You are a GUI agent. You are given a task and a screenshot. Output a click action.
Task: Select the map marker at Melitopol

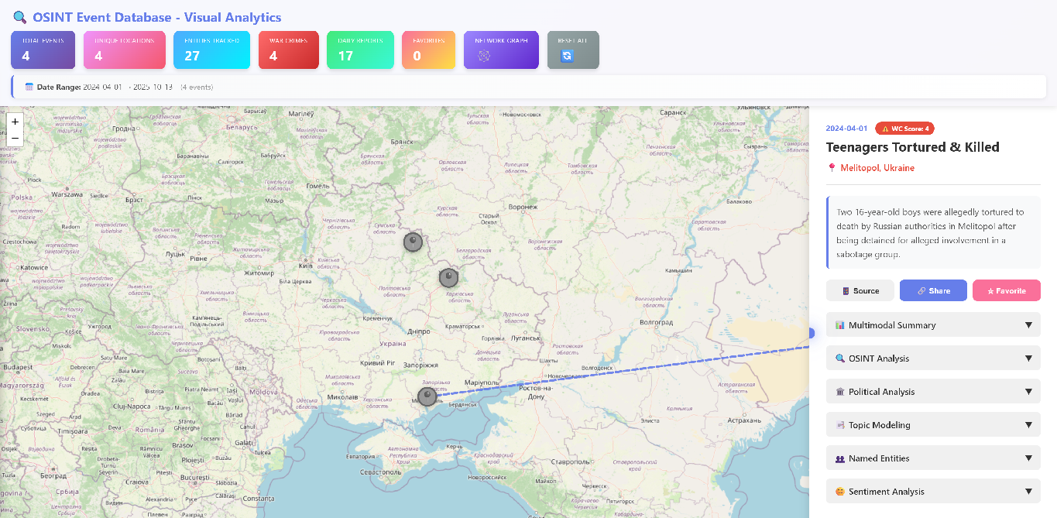[427, 397]
